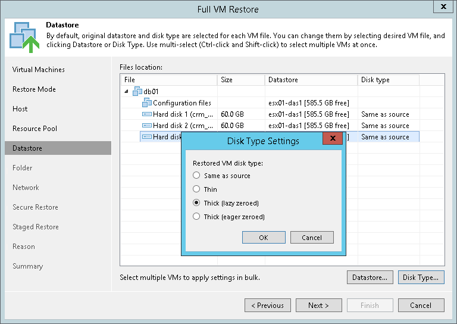The image size is (457, 324).
Task: Select Thick (lazy zeroed) disk type
Action: pyautogui.click(x=197, y=203)
